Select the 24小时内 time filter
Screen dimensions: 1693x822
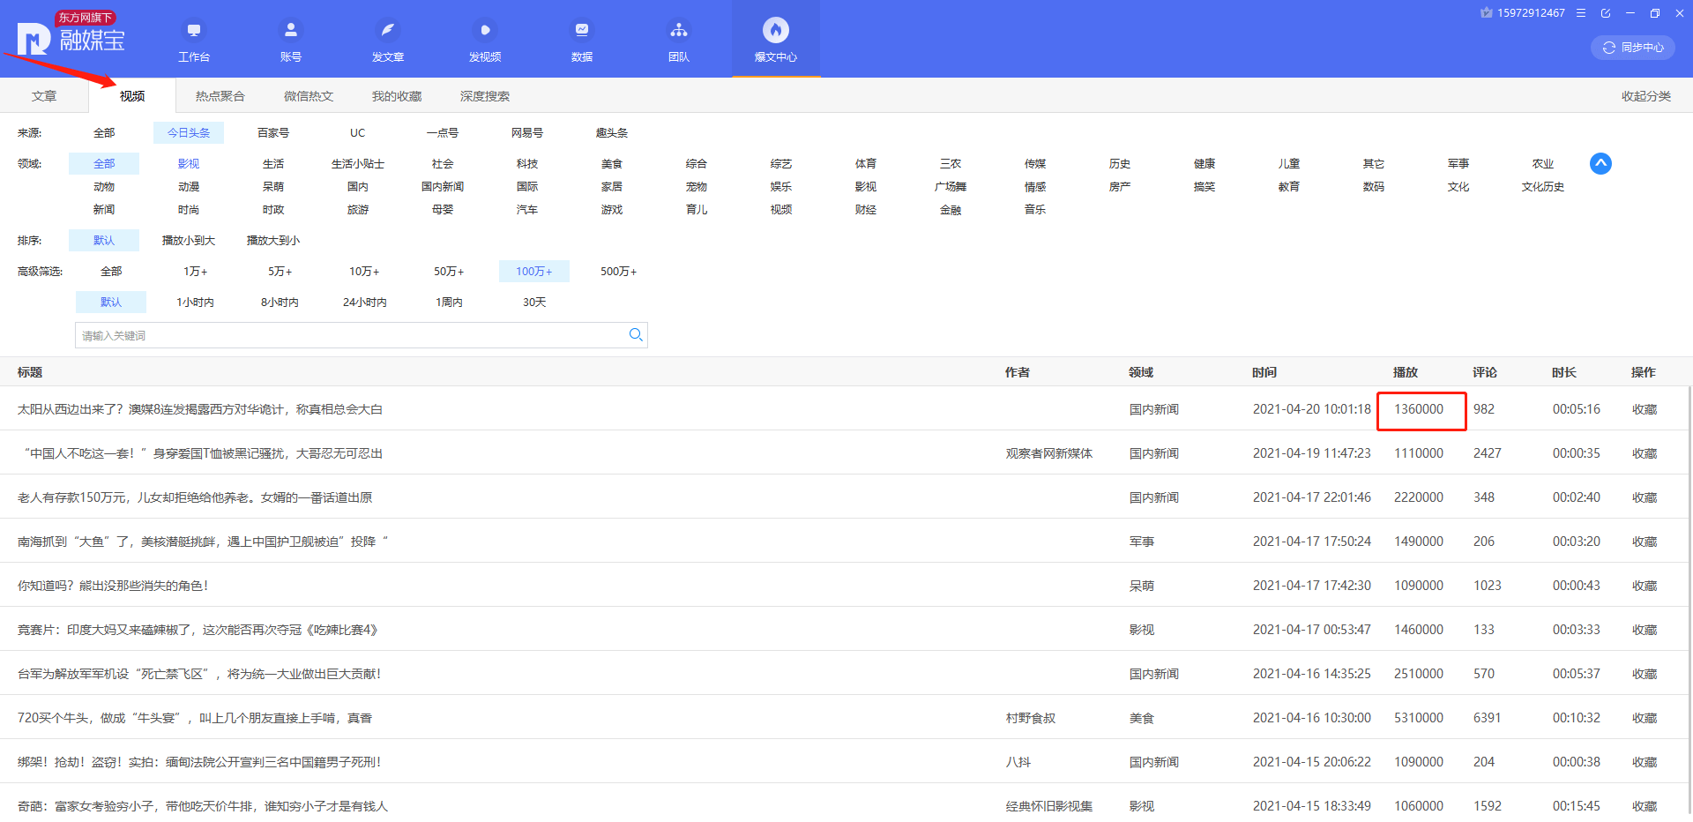pyautogui.click(x=365, y=303)
